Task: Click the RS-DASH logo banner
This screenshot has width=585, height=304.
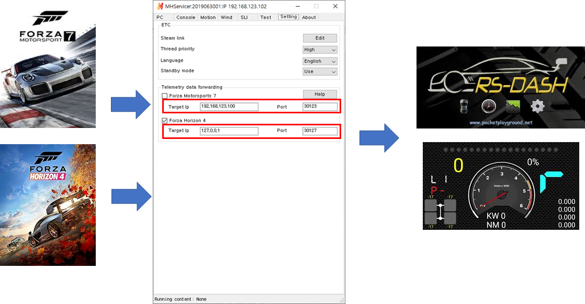Action: [x=501, y=88]
